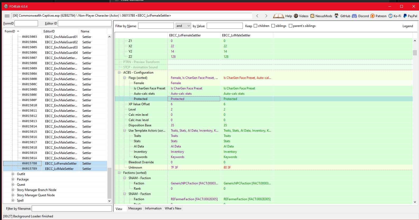The width and height of the screenshot is (419, 220).
Task: Select record 06015010 in the list
Action: pyautogui.click(x=55, y=106)
